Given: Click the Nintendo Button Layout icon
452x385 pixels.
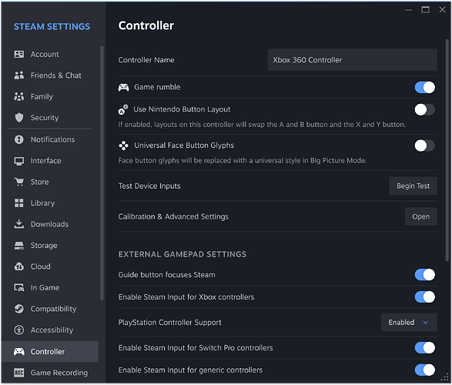Looking at the screenshot, I should click(x=123, y=109).
